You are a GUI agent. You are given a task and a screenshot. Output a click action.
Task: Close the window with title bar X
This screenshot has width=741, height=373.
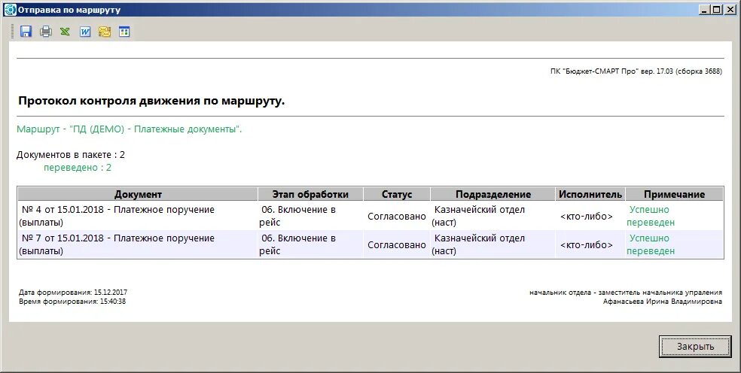730,10
